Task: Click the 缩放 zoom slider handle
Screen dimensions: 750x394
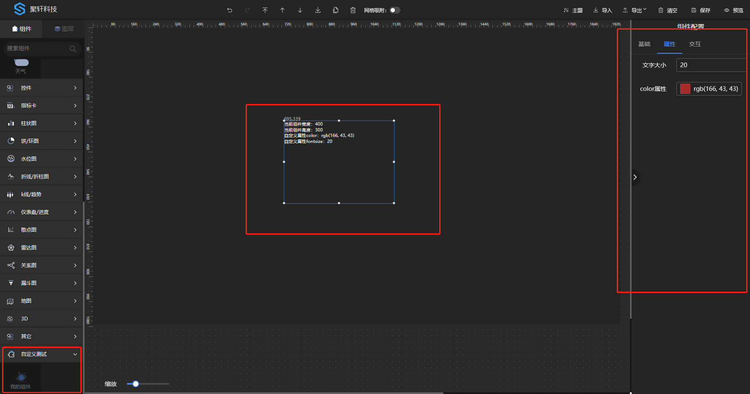Action: coord(136,384)
